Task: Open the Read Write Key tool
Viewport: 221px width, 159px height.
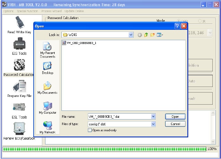Action: pyautogui.click(x=19, y=23)
